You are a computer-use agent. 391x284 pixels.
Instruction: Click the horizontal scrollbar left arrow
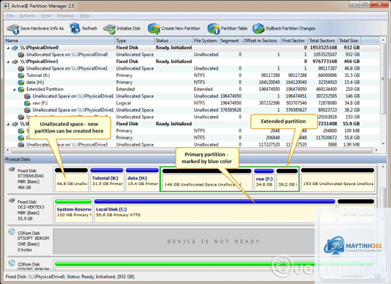point(8,150)
